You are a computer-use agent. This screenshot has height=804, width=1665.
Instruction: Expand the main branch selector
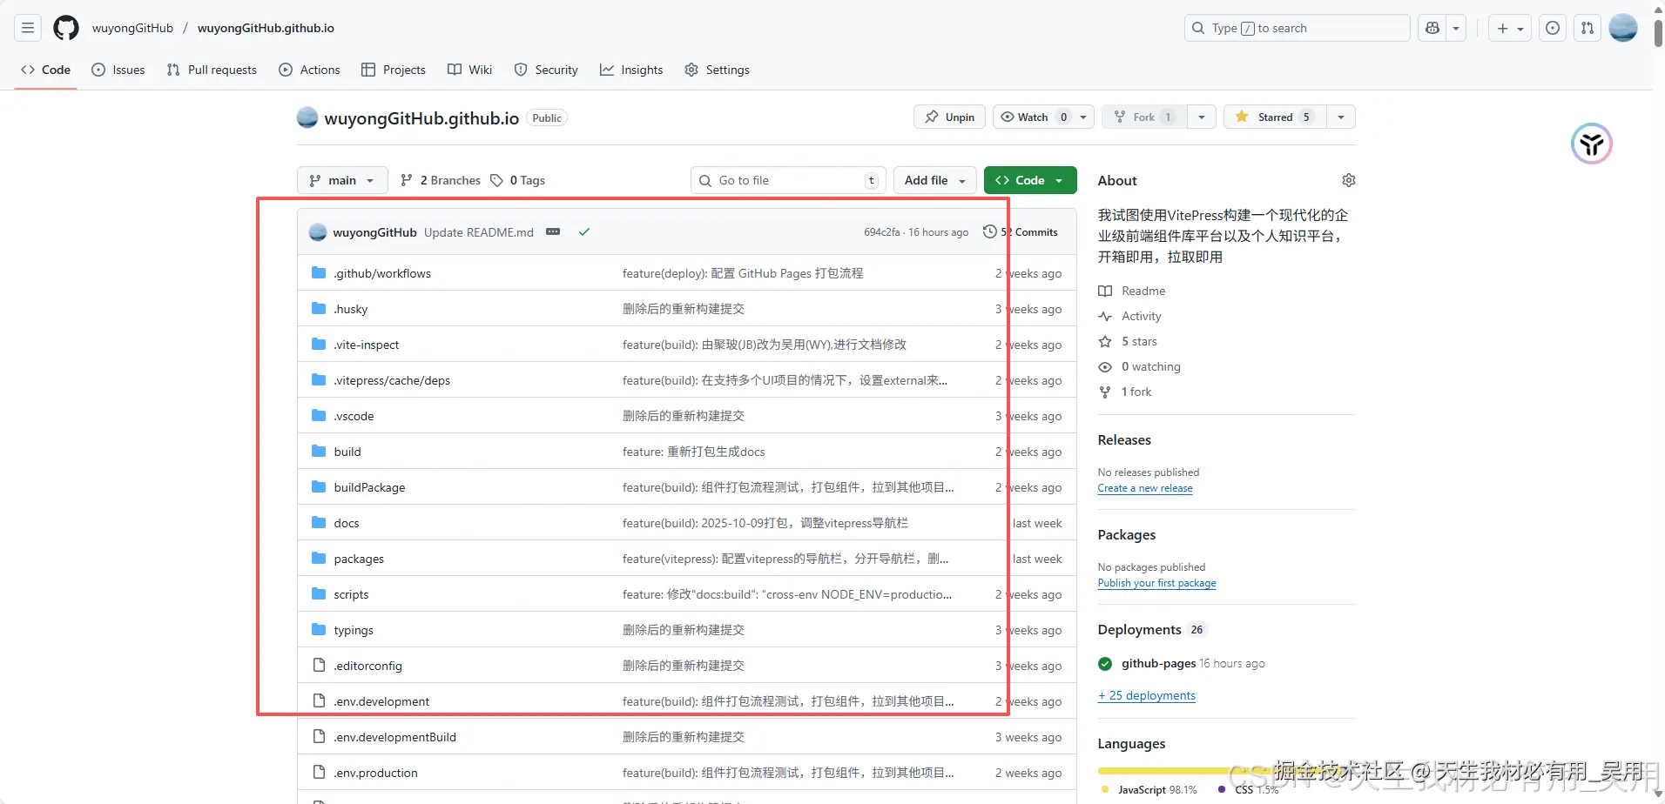coord(341,180)
